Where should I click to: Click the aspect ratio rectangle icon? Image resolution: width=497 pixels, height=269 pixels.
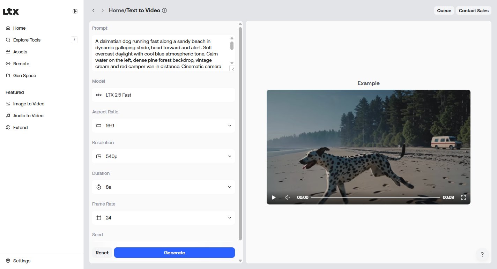pos(99,126)
